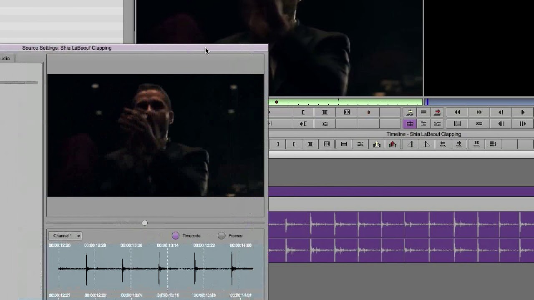Click filmstrip icon beside Go to In

coord(325,124)
